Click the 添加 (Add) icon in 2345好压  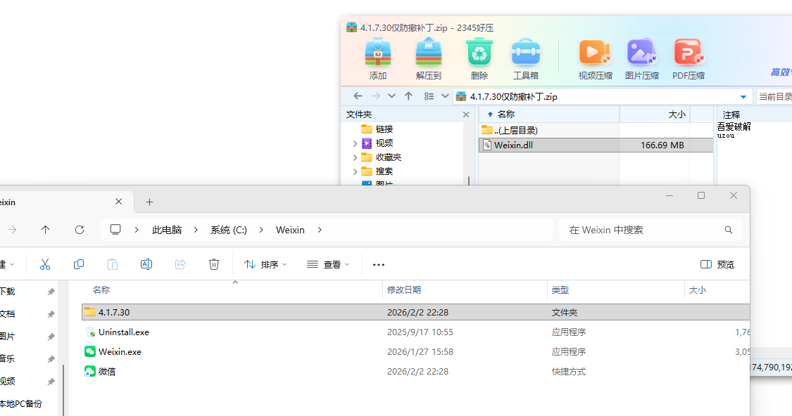click(378, 54)
